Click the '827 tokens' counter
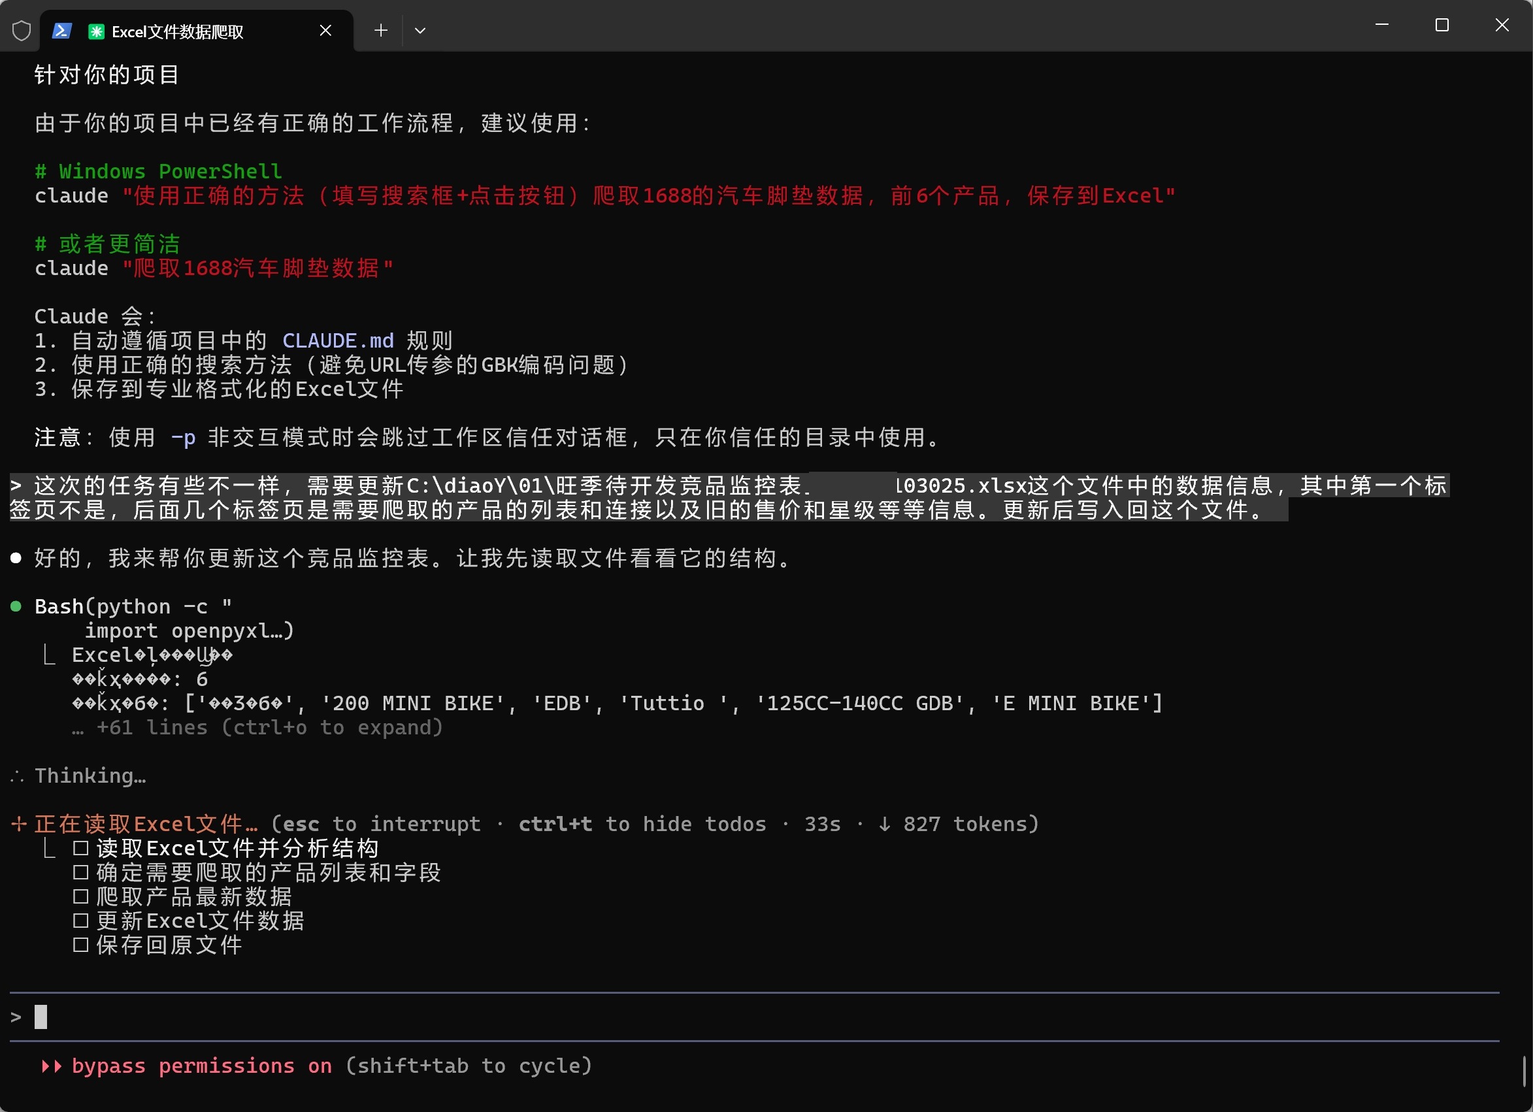The height and width of the screenshot is (1112, 1533). tap(964, 824)
